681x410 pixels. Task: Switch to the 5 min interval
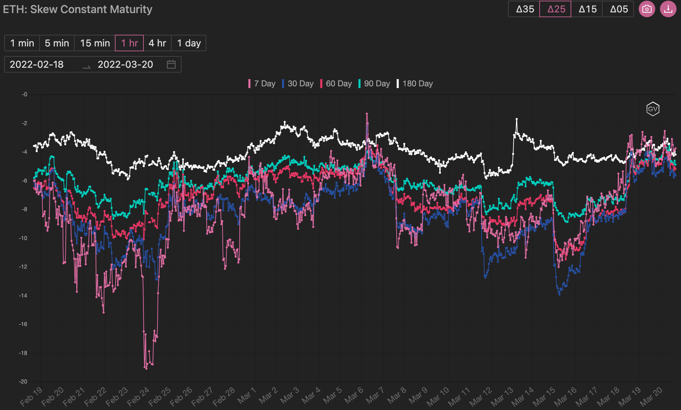click(x=57, y=43)
